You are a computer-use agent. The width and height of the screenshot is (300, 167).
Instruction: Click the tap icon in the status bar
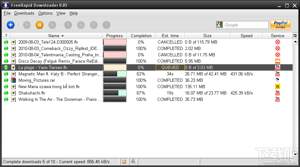coord(133,162)
